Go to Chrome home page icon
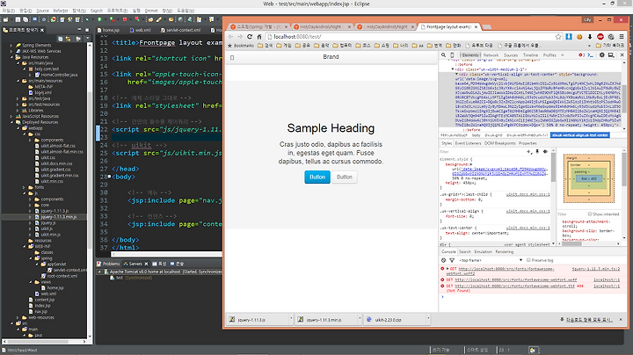 259,37
